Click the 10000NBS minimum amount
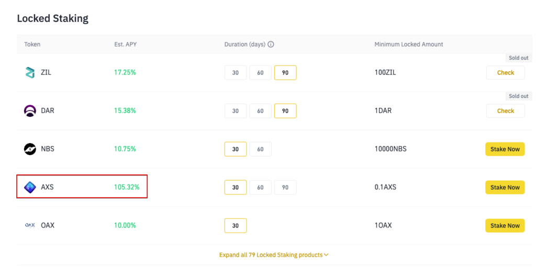The image size is (536, 272). (x=390, y=149)
